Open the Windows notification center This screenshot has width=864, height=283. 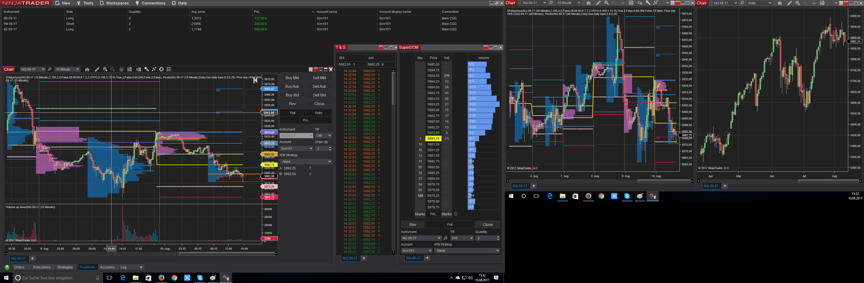point(496,278)
